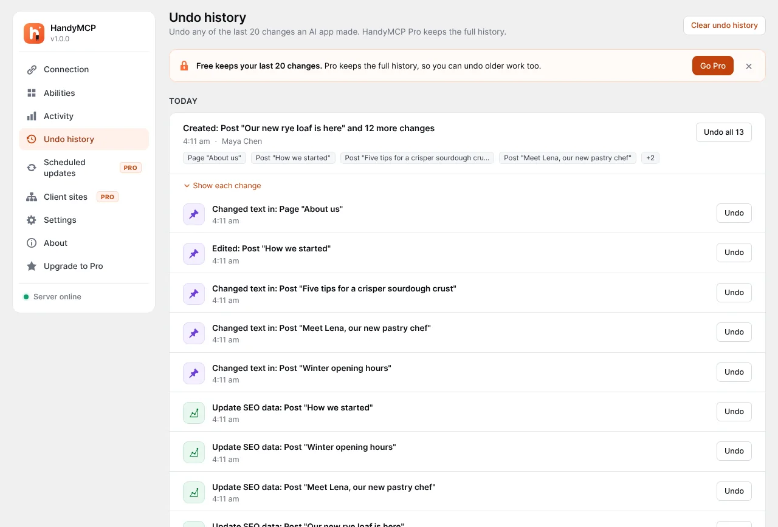Viewport: 778px width, 527px height.
Task: Collapse the list with Show each change
Action: [222, 186]
